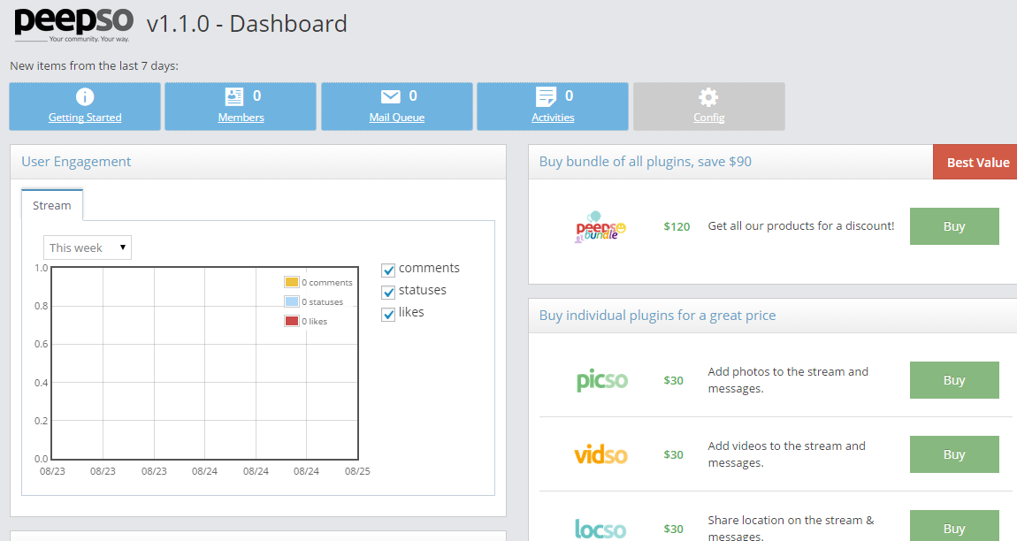Open the Activities link
Screen dimensions: 1017x541
[553, 118]
